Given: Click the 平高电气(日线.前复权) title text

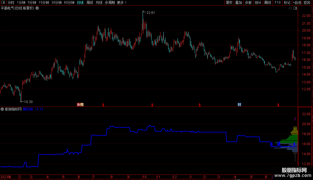Looking at the screenshot, I should pyautogui.click(x=17, y=8).
